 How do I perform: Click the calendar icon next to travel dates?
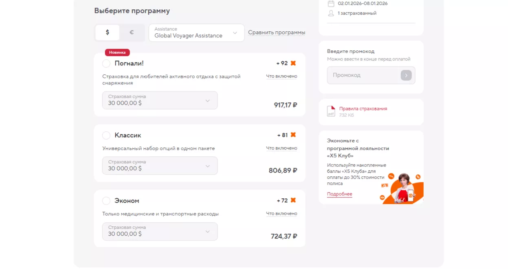pos(331,3)
